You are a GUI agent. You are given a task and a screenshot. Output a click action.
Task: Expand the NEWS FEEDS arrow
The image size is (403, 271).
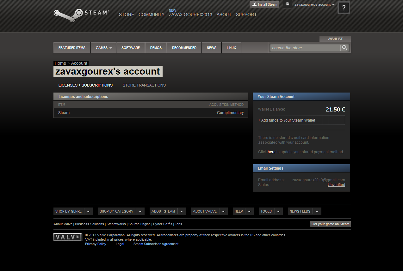[x=317, y=211]
